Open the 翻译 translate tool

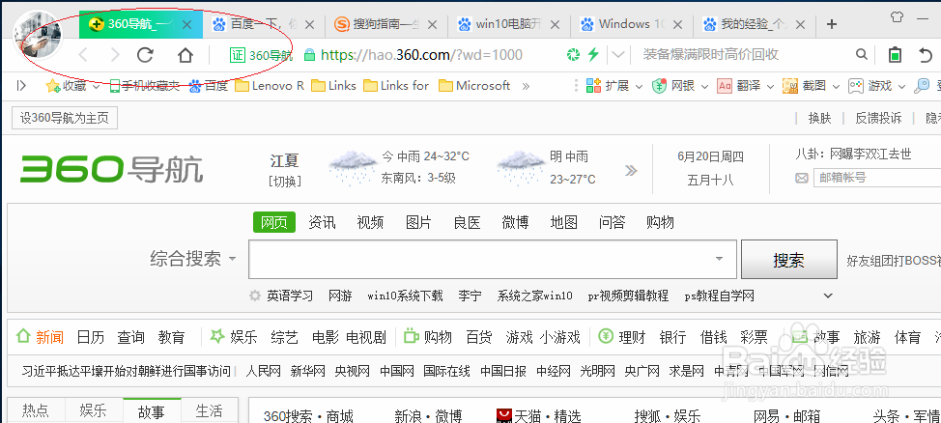coord(725,86)
